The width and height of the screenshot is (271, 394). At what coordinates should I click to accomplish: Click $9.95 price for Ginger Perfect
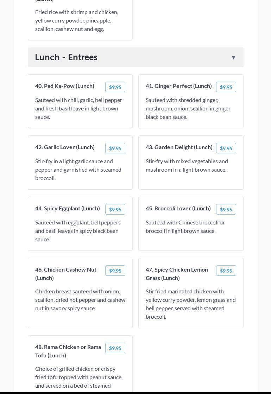click(226, 87)
